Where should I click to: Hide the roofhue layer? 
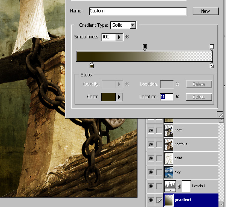click(x=151, y=144)
